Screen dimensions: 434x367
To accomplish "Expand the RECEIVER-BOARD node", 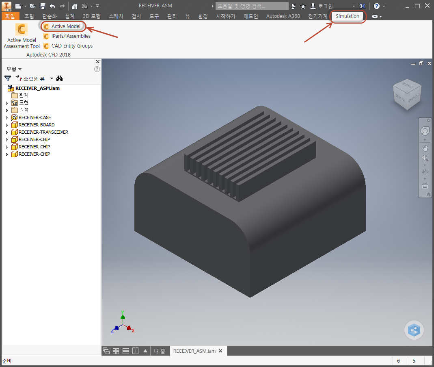I will pos(7,125).
